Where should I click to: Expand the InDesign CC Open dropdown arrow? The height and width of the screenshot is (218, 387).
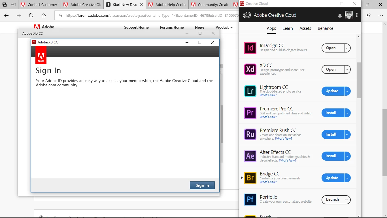pyautogui.click(x=347, y=48)
